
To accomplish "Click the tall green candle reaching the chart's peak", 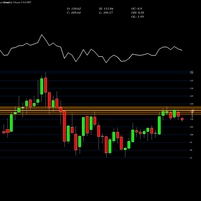I will coord(42,86).
